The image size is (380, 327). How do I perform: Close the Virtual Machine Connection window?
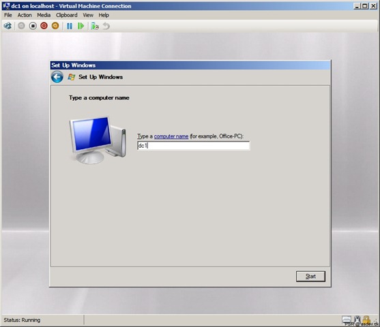coord(373,6)
